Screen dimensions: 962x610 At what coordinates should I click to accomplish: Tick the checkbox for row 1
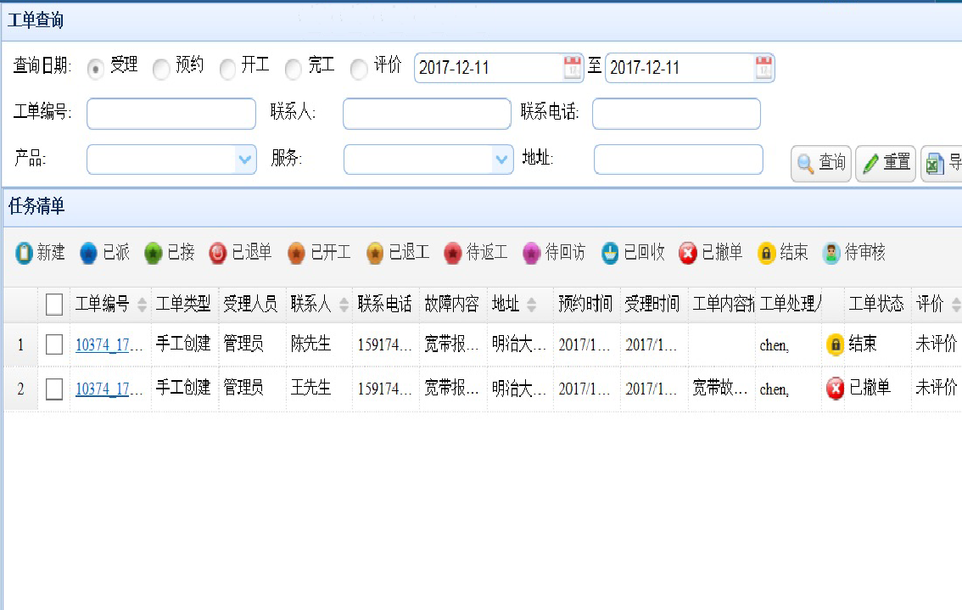click(54, 344)
